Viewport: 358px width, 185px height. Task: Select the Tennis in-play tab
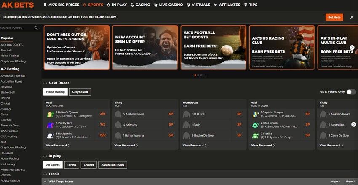[72, 165]
